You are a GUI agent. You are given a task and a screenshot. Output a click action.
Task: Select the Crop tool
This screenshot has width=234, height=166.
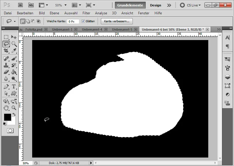click(6, 51)
